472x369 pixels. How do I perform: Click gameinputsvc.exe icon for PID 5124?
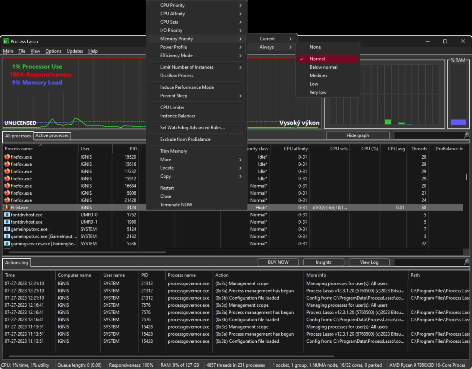(7, 229)
